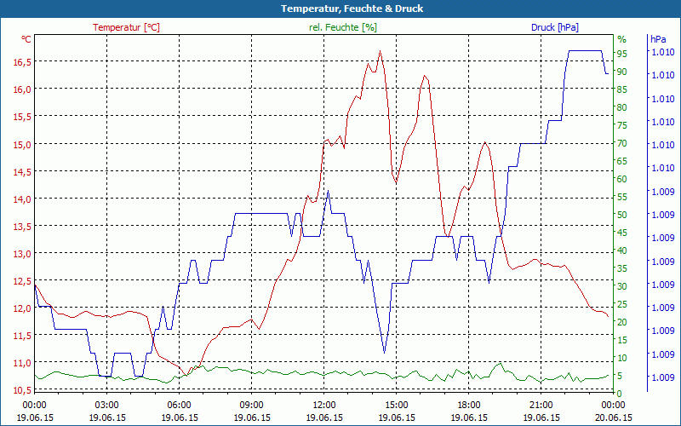Select the red "Temperatur [°C]" legend label

(x=126, y=27)
